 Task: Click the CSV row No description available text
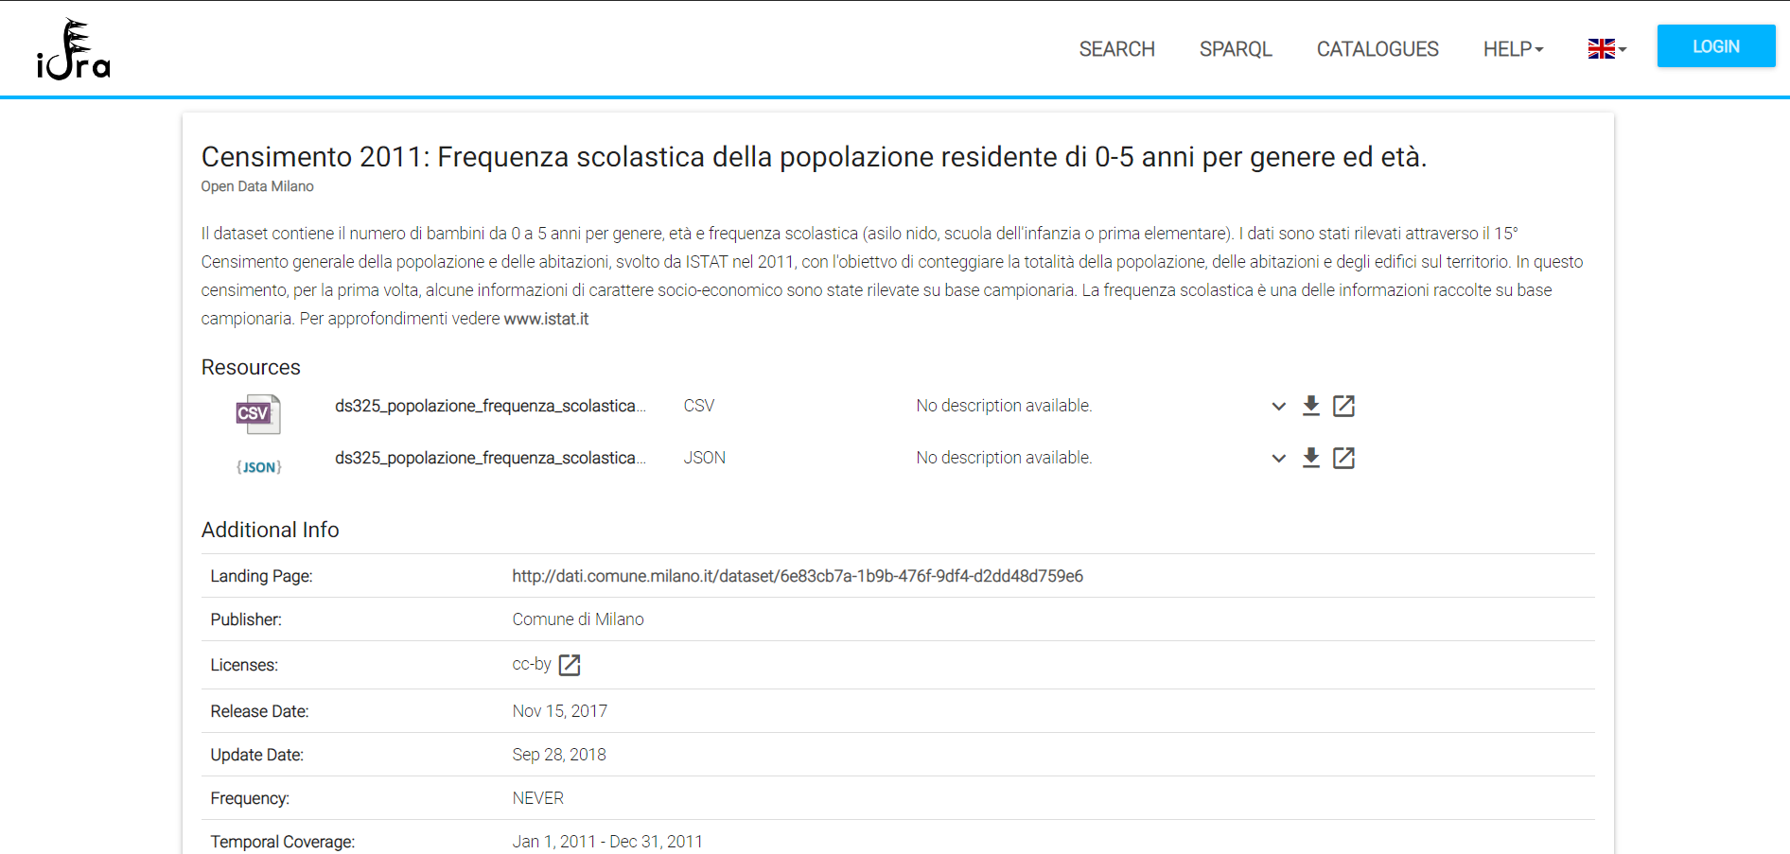pyautogui.click(x=1004, y=406)
